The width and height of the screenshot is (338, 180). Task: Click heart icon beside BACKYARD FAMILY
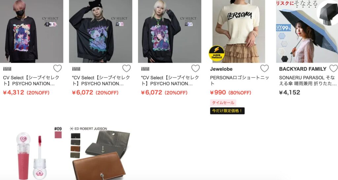click(x=333, y=68)
